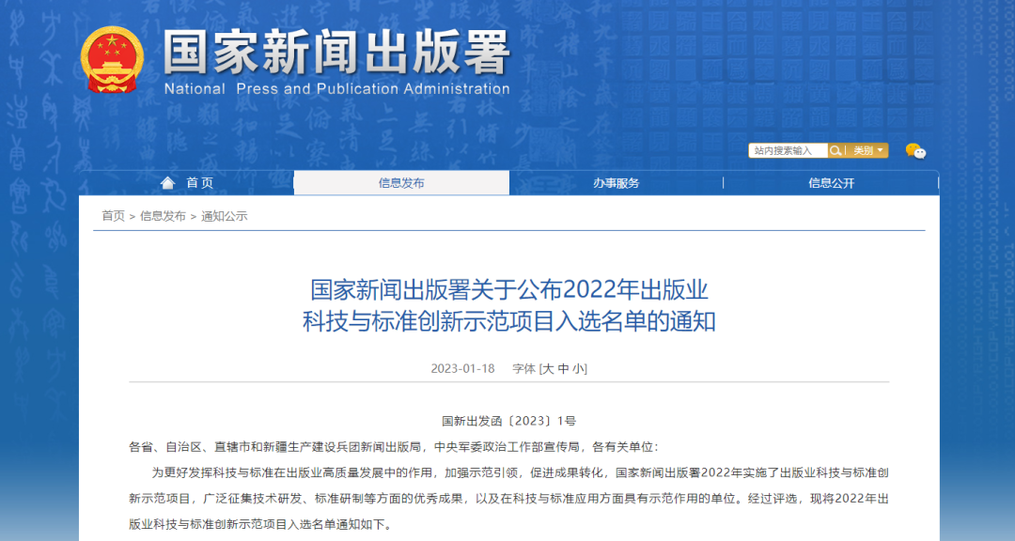Set font size to 小
The height and width of the screenshot is (541, 1015).
(x=579, y=369)
